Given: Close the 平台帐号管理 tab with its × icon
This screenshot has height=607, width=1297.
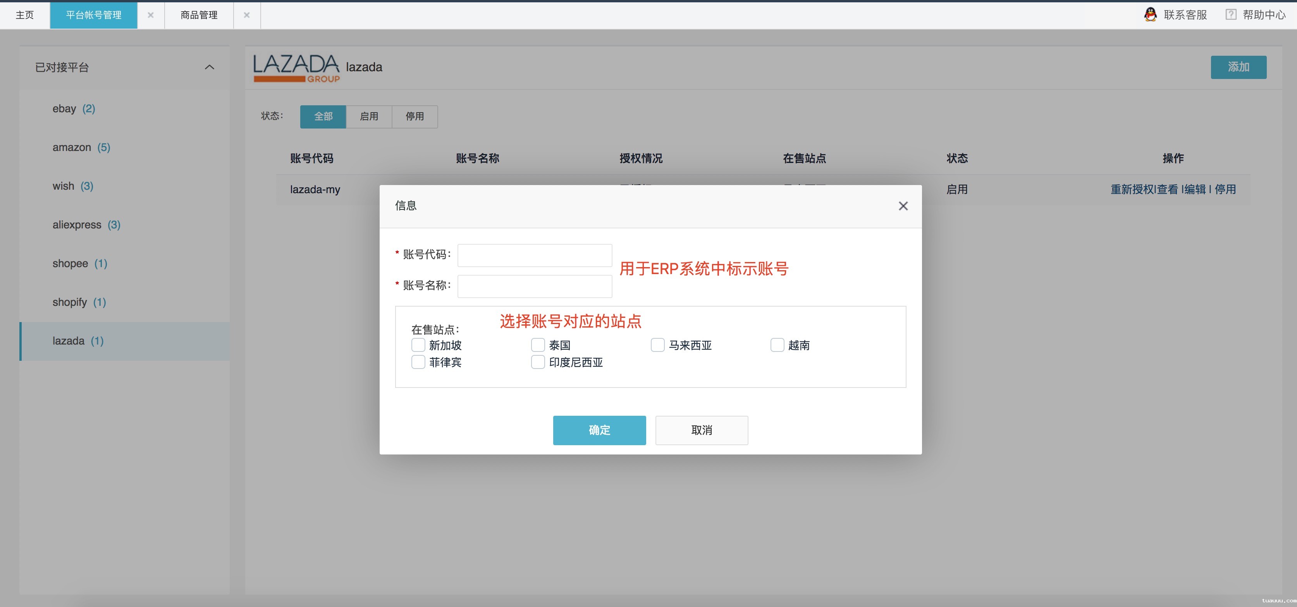Looking at the screenshot, I should (151, 15).
